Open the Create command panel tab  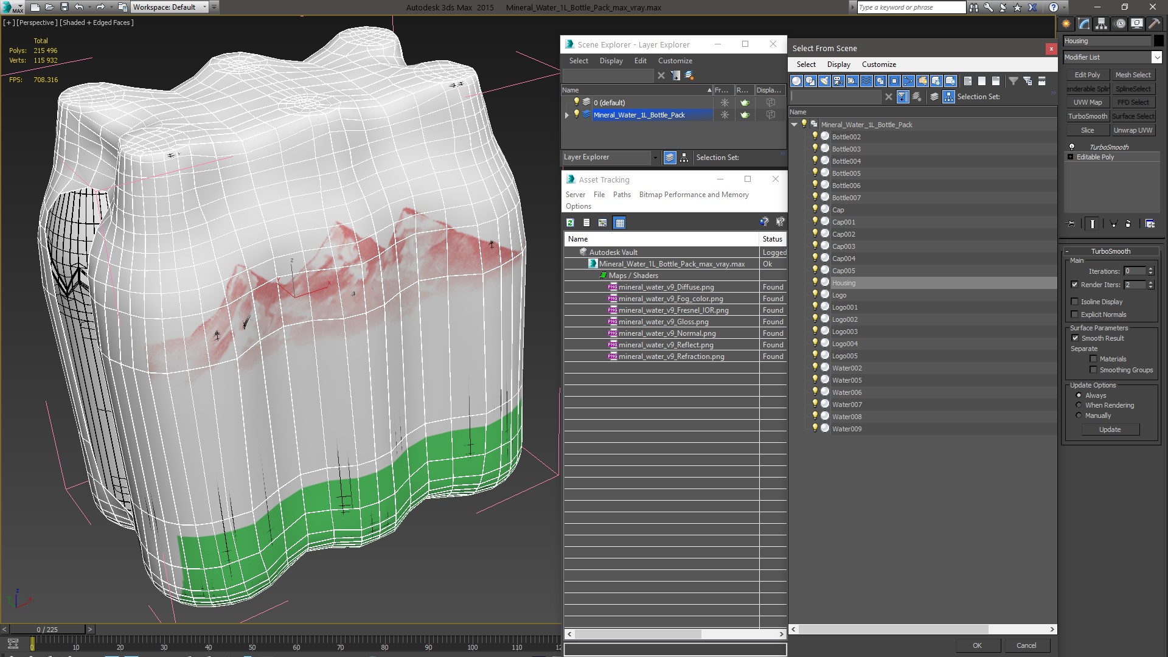pos(1066,24)
